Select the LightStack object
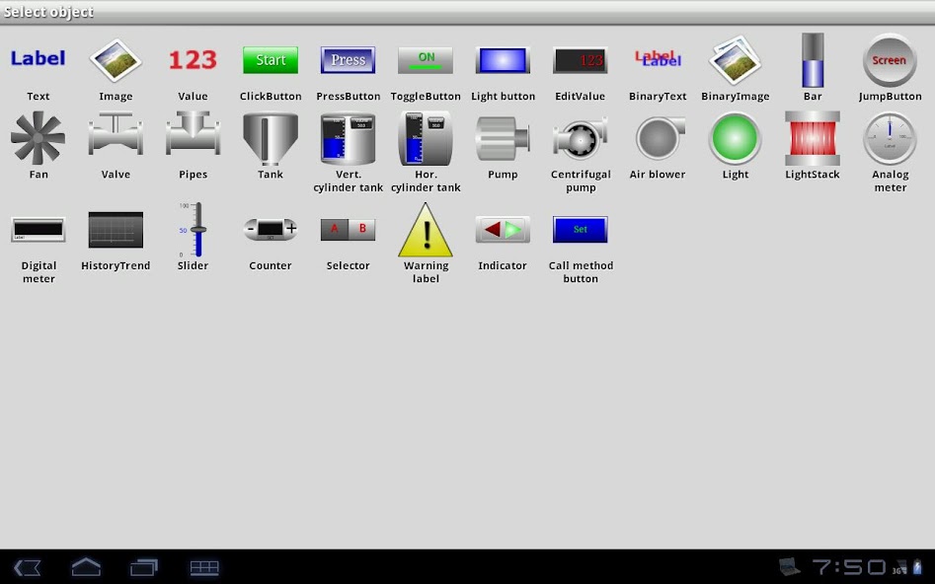The width and height of the screenshot is (935, 584). (x=813, y=138)
